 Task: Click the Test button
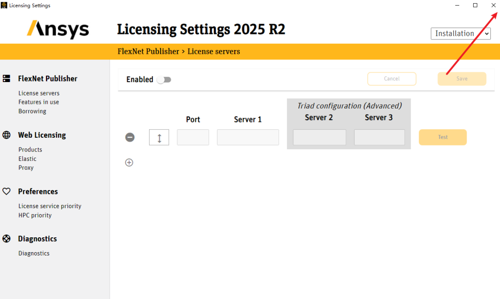point(443,137)
